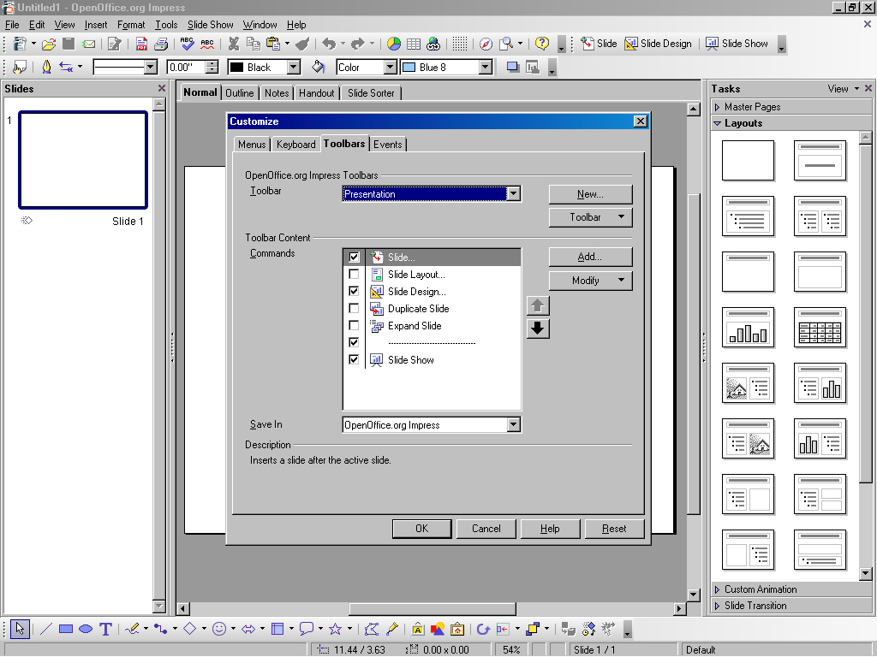Viewport: 877px width, 657px height.
Task: Choose the Title, Chart layout thumbnail
Action: click(x=748, y=328)
